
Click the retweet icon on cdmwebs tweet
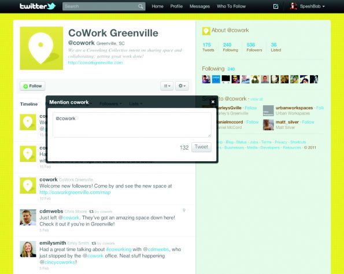coord(91,212)
